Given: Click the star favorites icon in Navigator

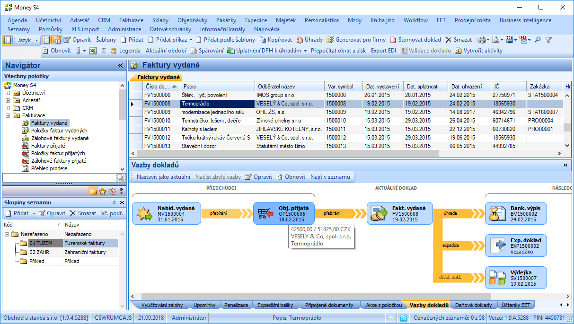Looking at the screenshot, I should click(x=102, y=191).
